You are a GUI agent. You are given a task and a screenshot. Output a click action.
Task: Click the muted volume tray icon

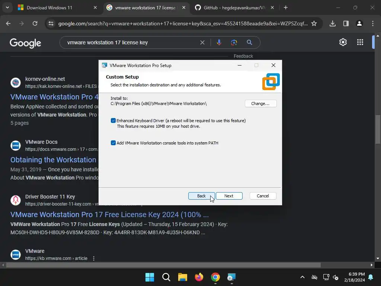tap(336, 277)
